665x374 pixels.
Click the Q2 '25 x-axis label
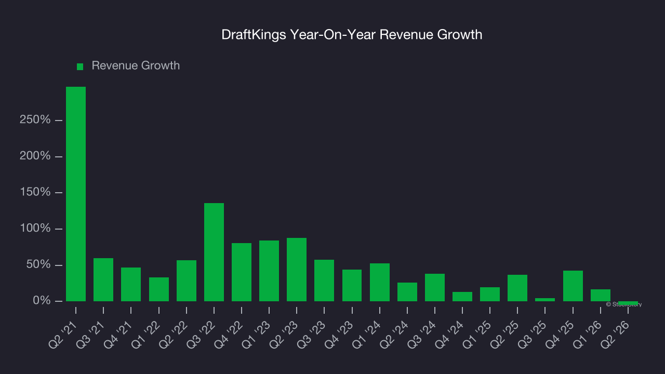pos(505,335)
